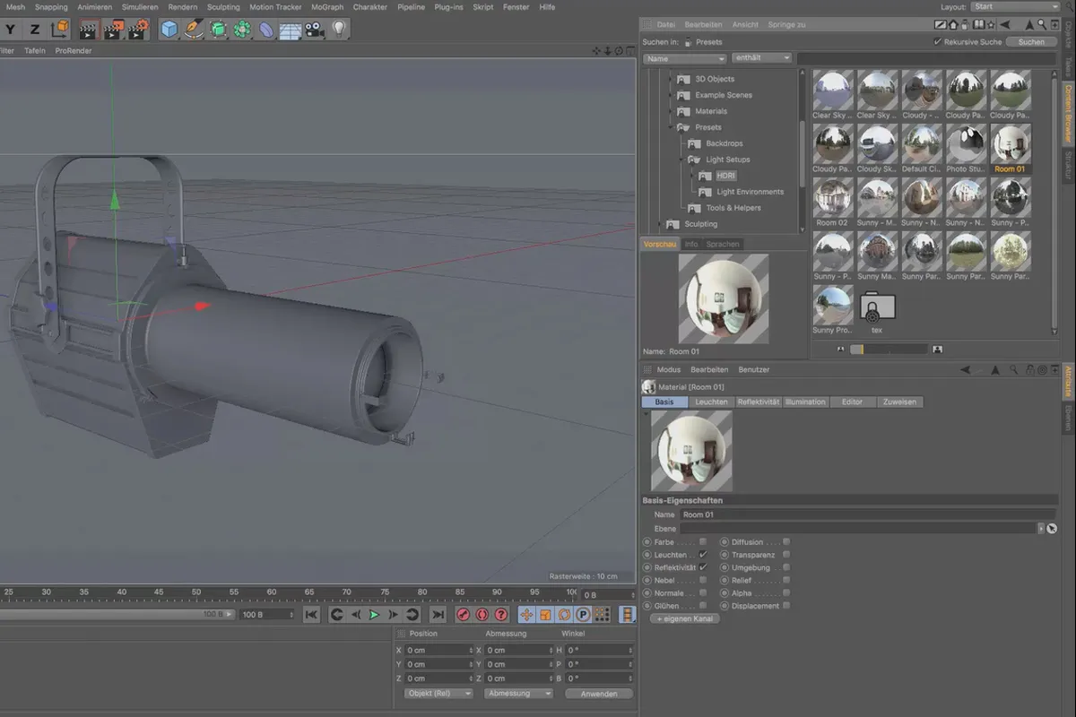
Task: Open the render to picture viewer icon
Action: point(113,30)
